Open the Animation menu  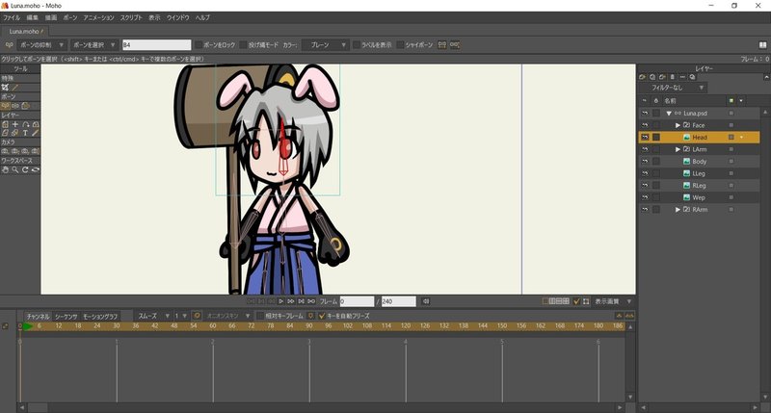click(x=98, y=17)
